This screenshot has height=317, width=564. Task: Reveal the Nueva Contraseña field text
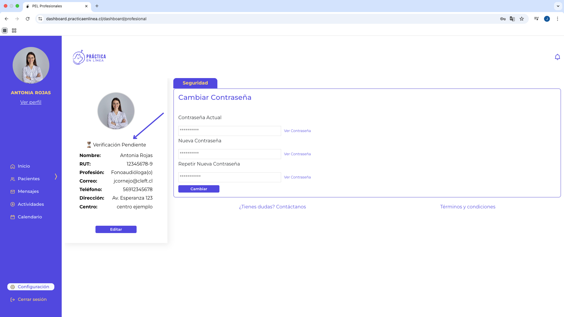[x=297, y=154]
